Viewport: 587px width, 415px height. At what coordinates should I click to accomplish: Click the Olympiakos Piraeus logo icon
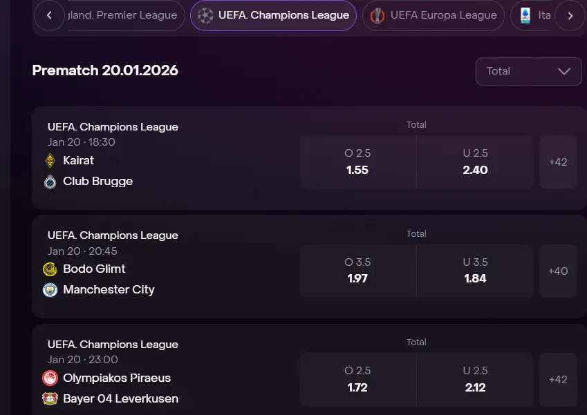pyautogui.click(x=49, y=378)
